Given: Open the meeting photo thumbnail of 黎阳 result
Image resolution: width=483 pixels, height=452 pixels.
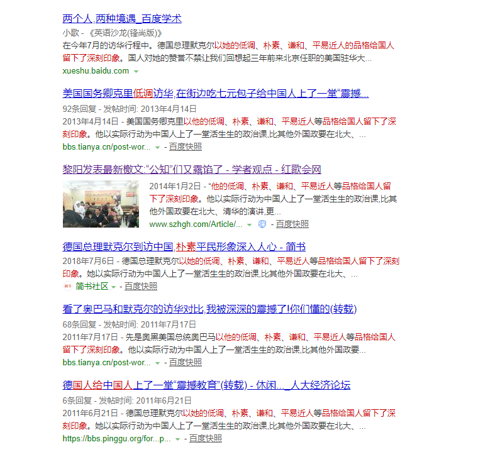Looking at the screenshot, I should (x=101, y=204).
